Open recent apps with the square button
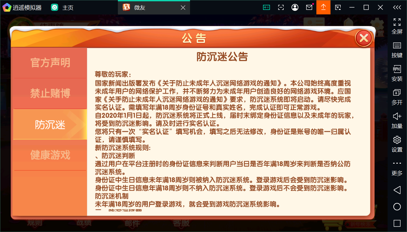This screenshot has width=407, height=232. tap(397, 223)
